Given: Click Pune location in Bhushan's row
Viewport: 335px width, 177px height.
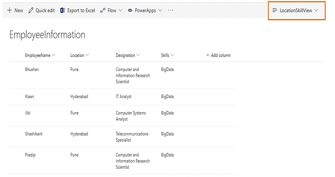Looking at the screenshot, I should (74, 69).
